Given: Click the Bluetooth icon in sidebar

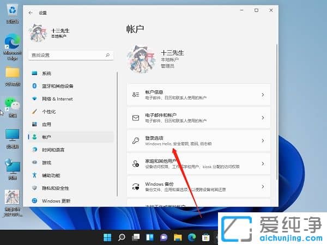Looking at the screenshot, I should [x=35, y=86].
